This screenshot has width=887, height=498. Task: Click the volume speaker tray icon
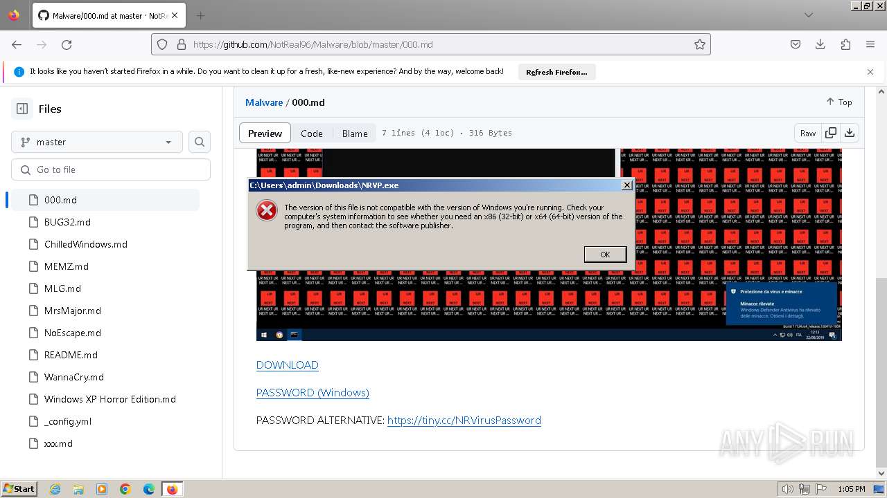[789, 489]
